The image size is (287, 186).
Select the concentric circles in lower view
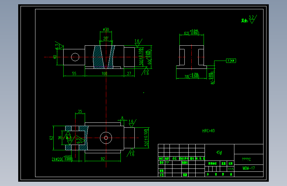tap(106, 138)
